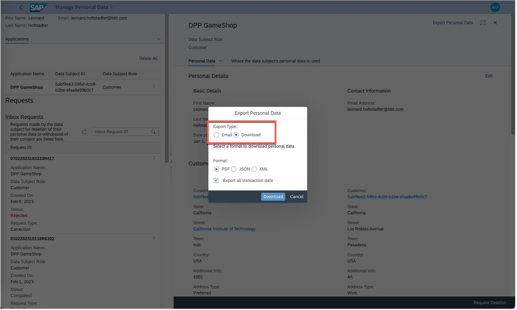Click the left panel vertical scrollbar

tap(167, 88)
